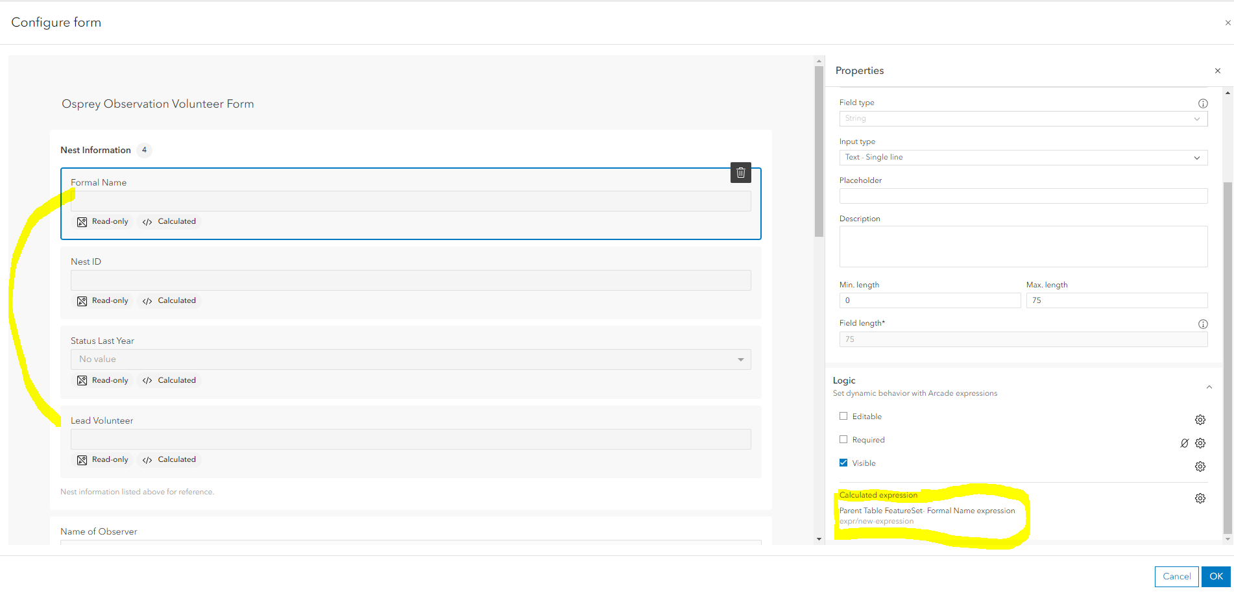Click the Cancel button
Image resolution: width=1234 pixels, height=593 pixels.
[1176, 576]
